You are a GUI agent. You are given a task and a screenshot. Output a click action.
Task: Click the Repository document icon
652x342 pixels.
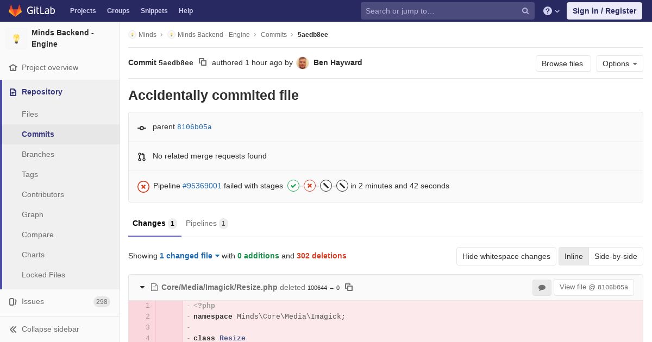tap(13, 92)
